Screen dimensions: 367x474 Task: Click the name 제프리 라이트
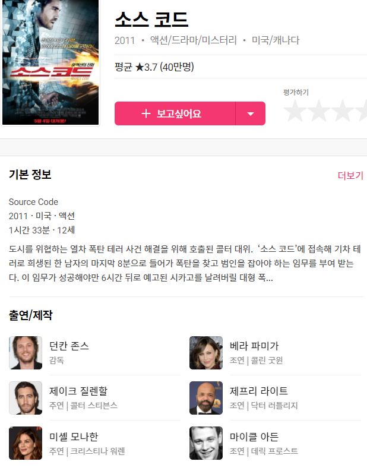click(258, 391)
